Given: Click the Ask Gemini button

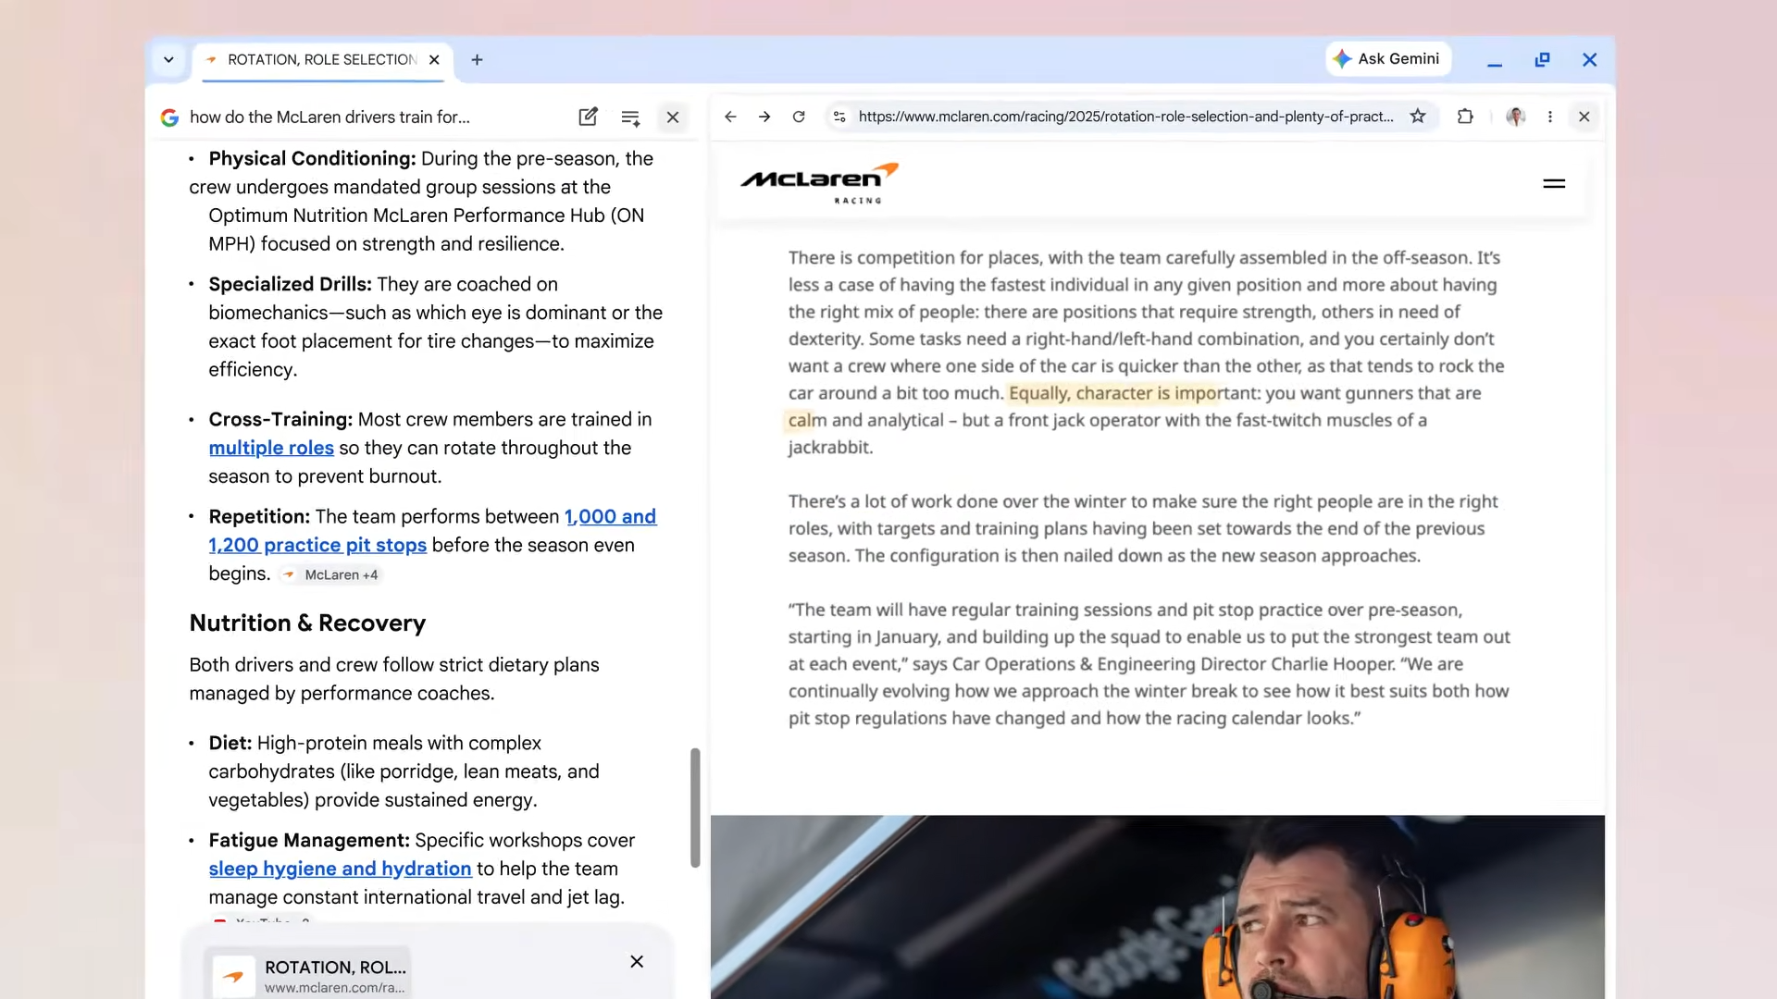Looking at the screenshot, I should click(1386, 59).
